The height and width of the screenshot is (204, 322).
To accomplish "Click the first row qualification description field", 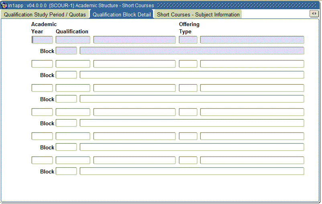I will [x=134, y=40].
